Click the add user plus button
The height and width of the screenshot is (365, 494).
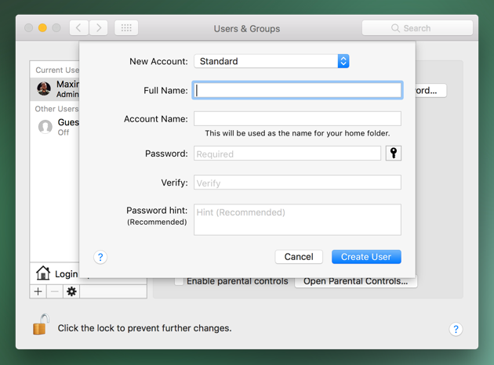point(38,291)
